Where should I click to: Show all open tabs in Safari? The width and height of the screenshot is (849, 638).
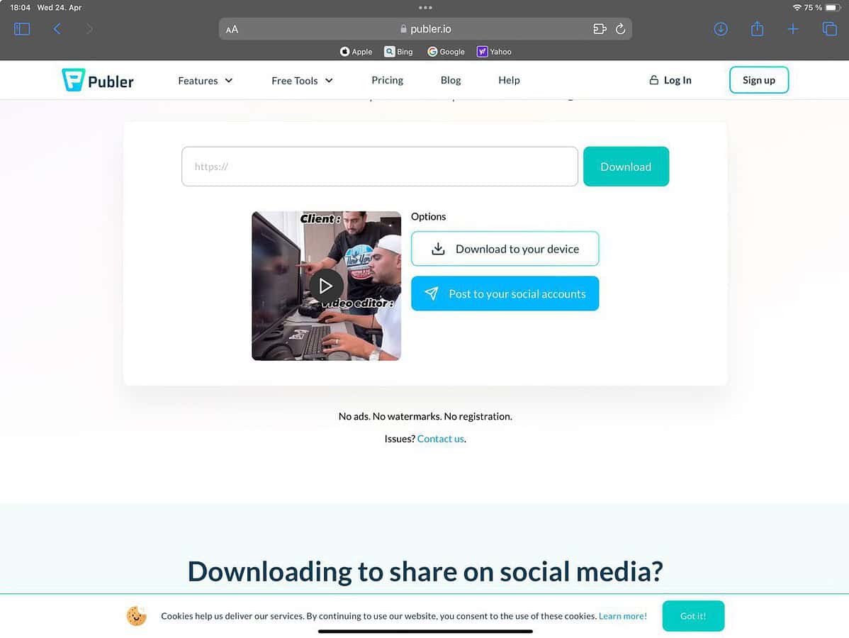(829, 28)
